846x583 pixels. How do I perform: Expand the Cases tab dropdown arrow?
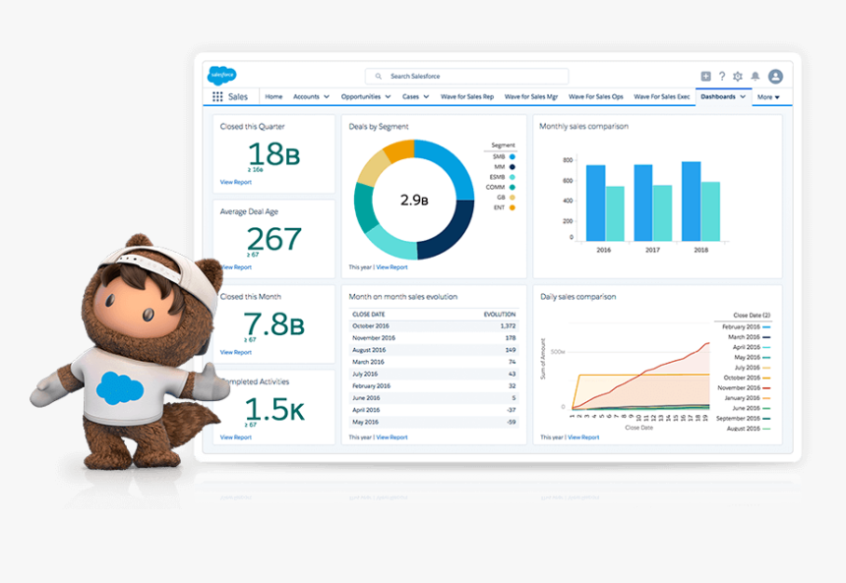(426, 96)
